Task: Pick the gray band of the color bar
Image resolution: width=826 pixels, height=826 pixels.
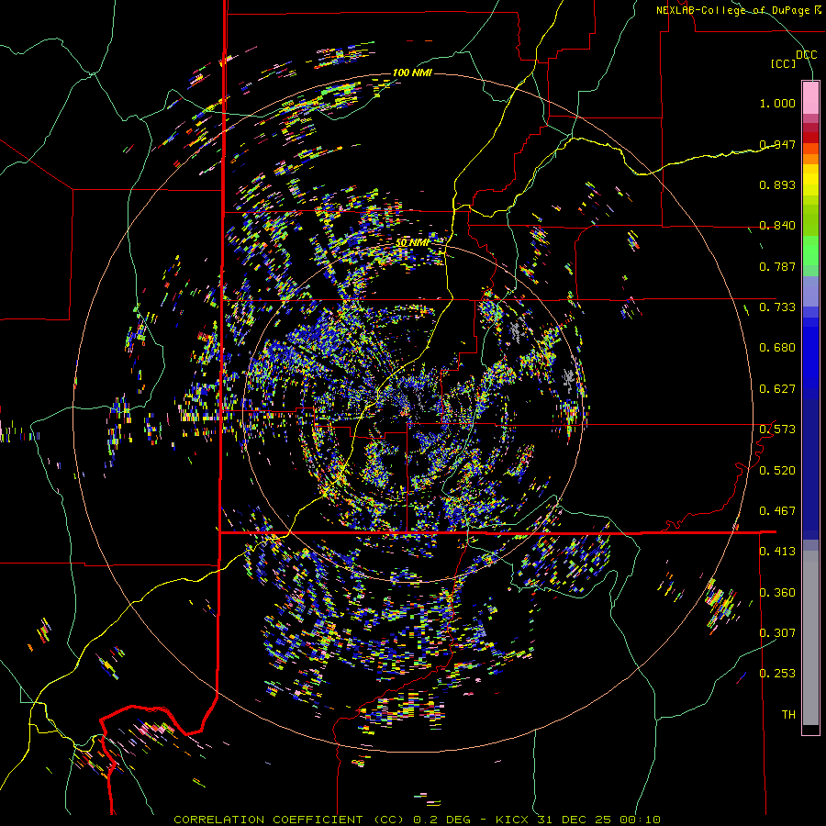Action: pos(810,638)
